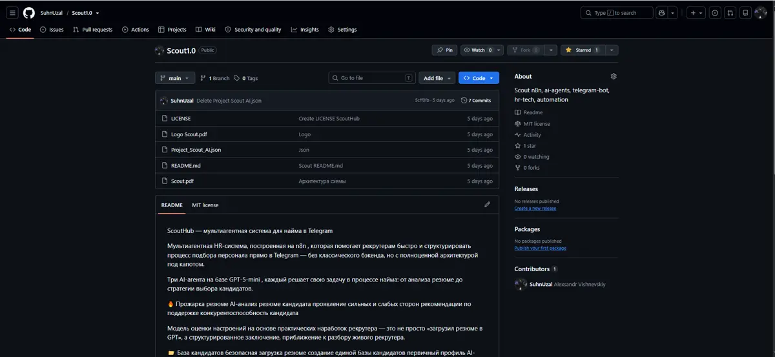Click the file icon beside Logo Scout.pdf
The height and width of the screenshot is (357, 775).
pyautogui.click(x=165, y=134)
